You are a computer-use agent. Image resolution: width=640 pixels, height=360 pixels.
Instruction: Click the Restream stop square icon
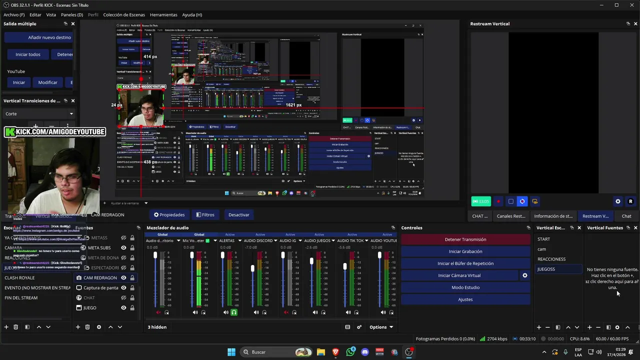point(510,201)
